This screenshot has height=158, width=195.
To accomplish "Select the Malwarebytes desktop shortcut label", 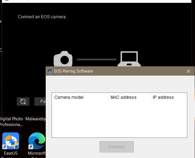I will pyautogui.click(x=35, y=119).
